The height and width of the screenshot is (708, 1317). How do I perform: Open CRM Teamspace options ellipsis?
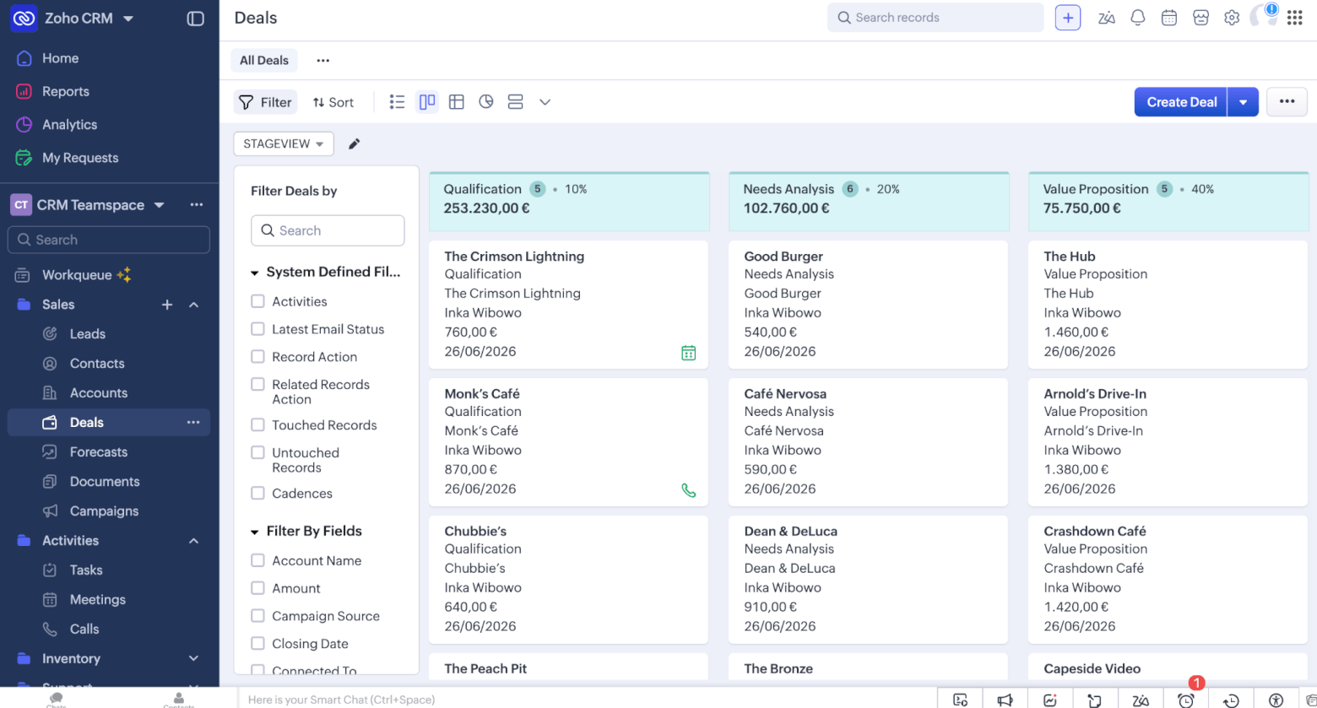[197, 205]
